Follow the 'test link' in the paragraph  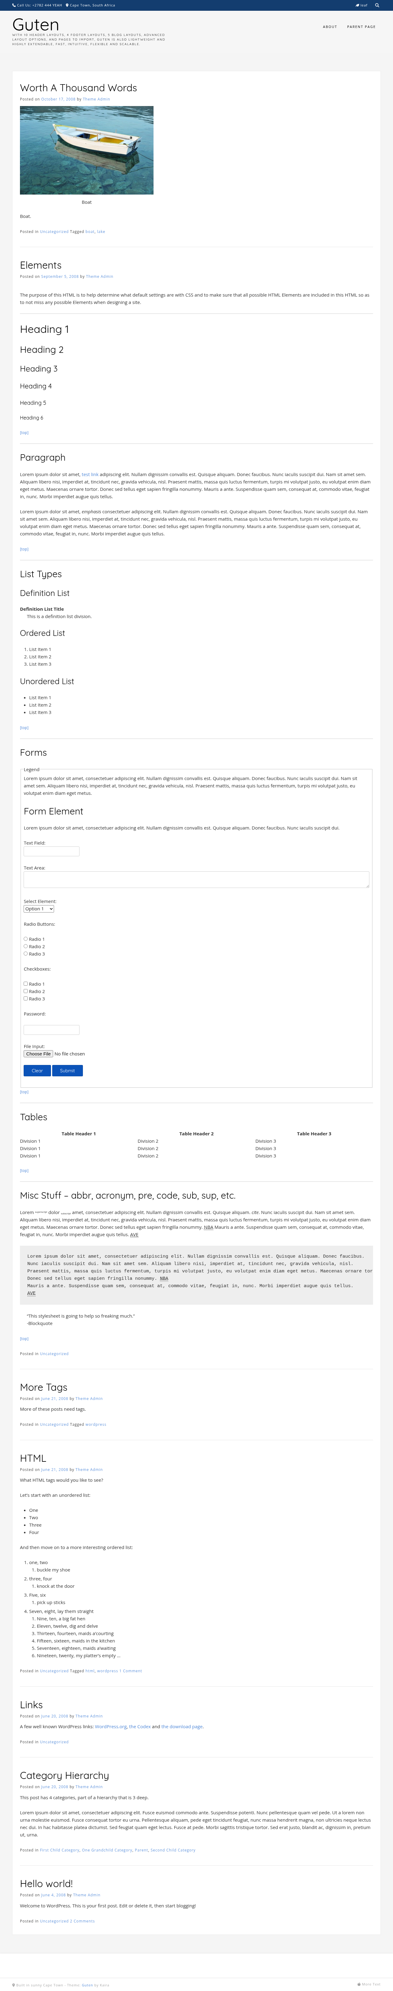point(90,475)
